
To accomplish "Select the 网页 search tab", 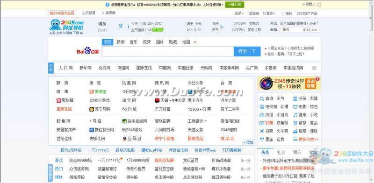I will (108, 42).
